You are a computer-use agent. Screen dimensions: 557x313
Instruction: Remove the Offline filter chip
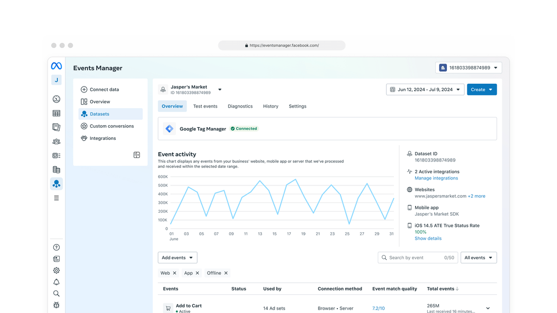[226, 273]
